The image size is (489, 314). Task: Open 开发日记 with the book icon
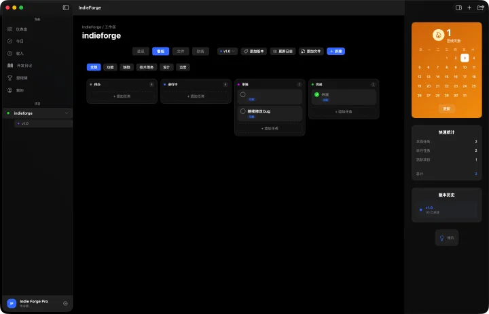tap(10, 65)
